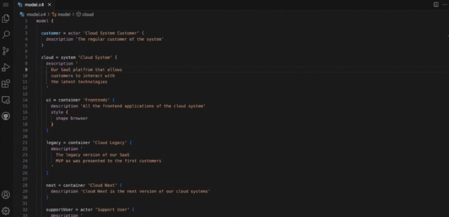Split the editor to the right
Viewport: 449px width, 217px height.
pos(436,4)
